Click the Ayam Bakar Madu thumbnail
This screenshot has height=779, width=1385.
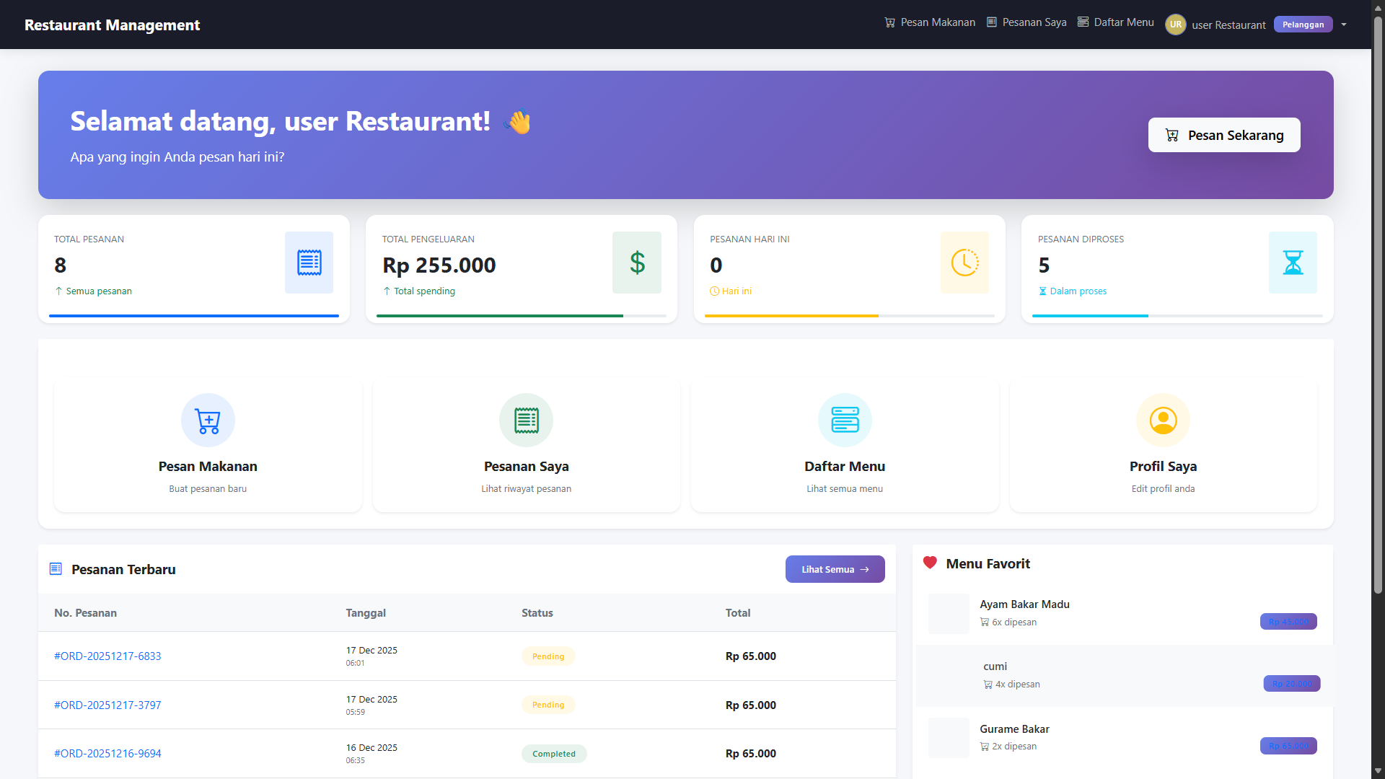click(x=948, y=614)
